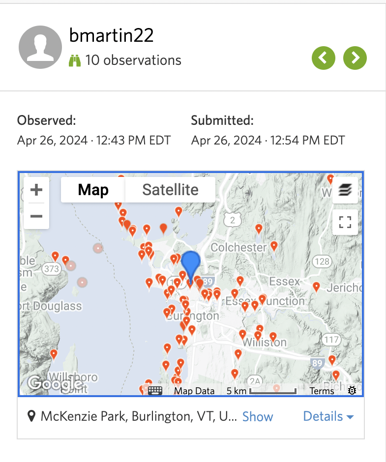Click the previous observation green arrow
Image resolution: width=386 pixels, height=462 pixels.
point(323,58)
